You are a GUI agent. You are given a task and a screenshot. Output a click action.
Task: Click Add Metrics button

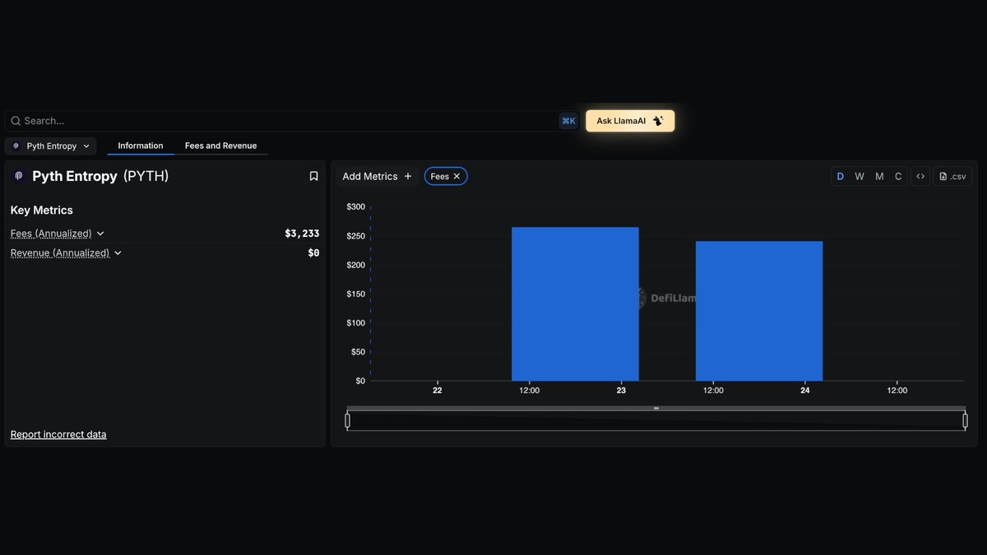(378, 176)
